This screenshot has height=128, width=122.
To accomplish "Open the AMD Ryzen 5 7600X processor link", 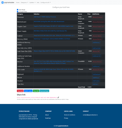I will (x=45, y=17).
